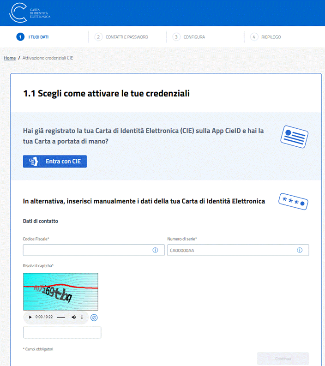325x366 pixels.
Task: Click the CieID icon on Entra button
Action: click(32, 162)
